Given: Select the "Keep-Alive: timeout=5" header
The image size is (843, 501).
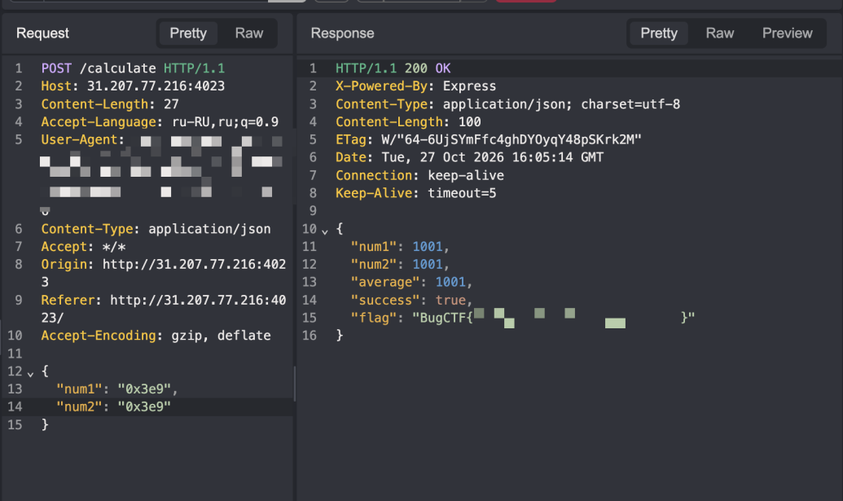Looking at the screenshot, I should pyautogui.click(x=415, y=192).
